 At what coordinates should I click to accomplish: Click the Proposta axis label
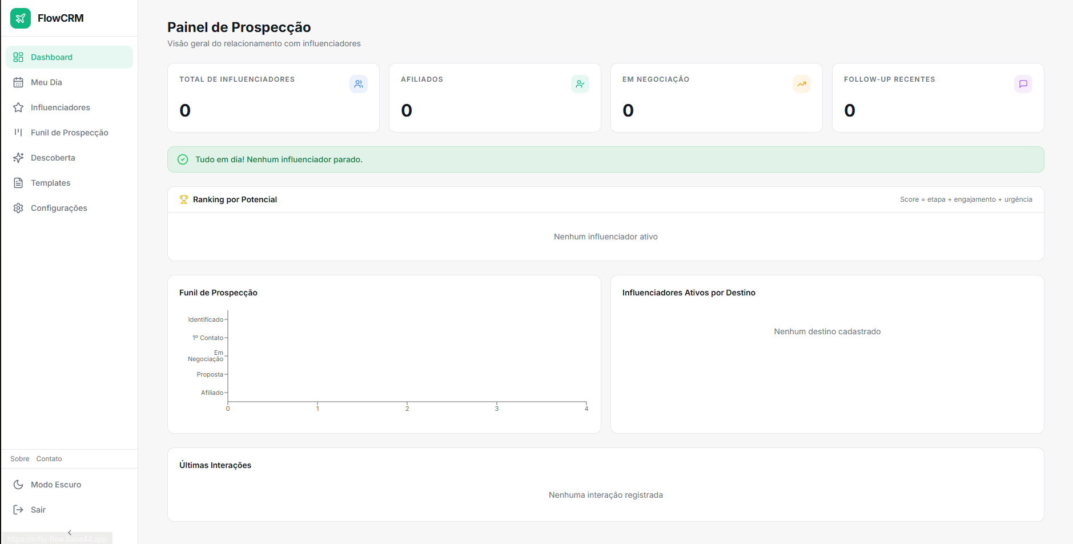(x=210, y=374)
